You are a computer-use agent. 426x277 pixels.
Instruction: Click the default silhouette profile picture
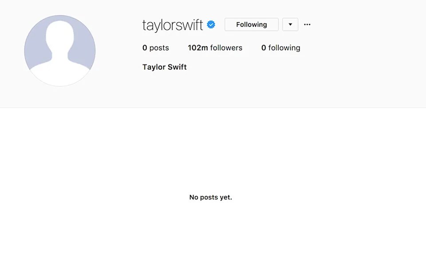[60, 51]
